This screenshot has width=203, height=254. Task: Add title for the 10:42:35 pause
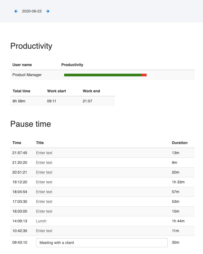coord(44,231)
